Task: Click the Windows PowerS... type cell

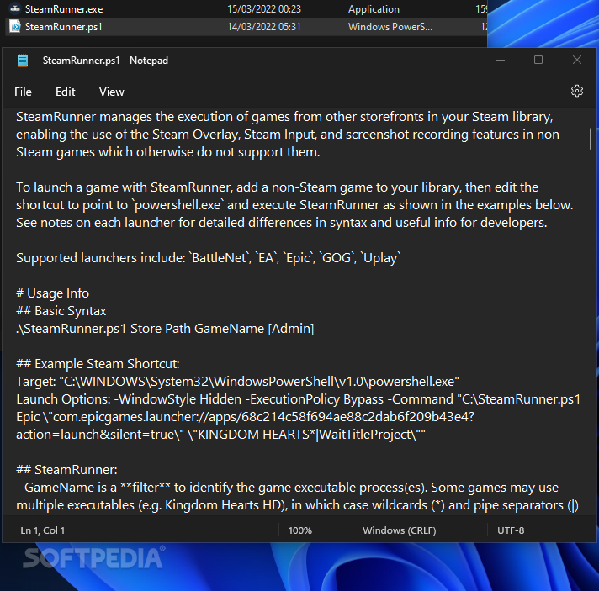Action: [x=390, y=27]
